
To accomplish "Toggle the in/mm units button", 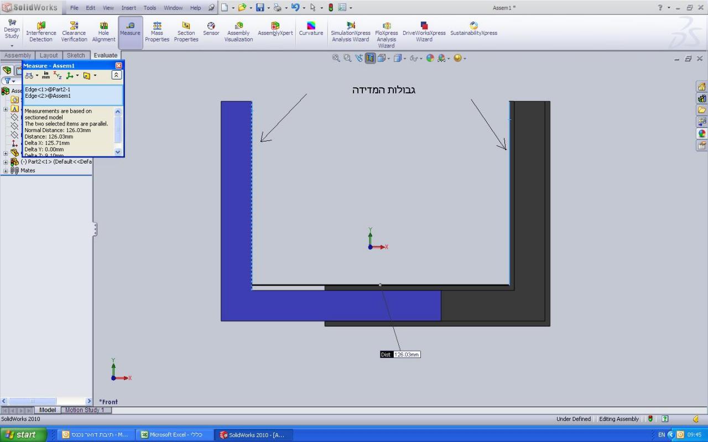I will 46,76.
